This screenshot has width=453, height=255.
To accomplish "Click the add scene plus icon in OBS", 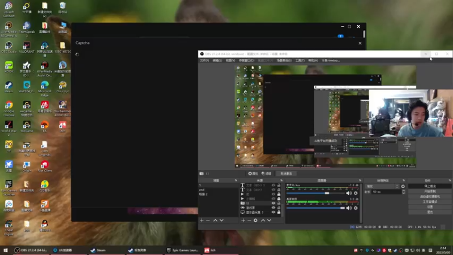I will [x=202, y=220].
